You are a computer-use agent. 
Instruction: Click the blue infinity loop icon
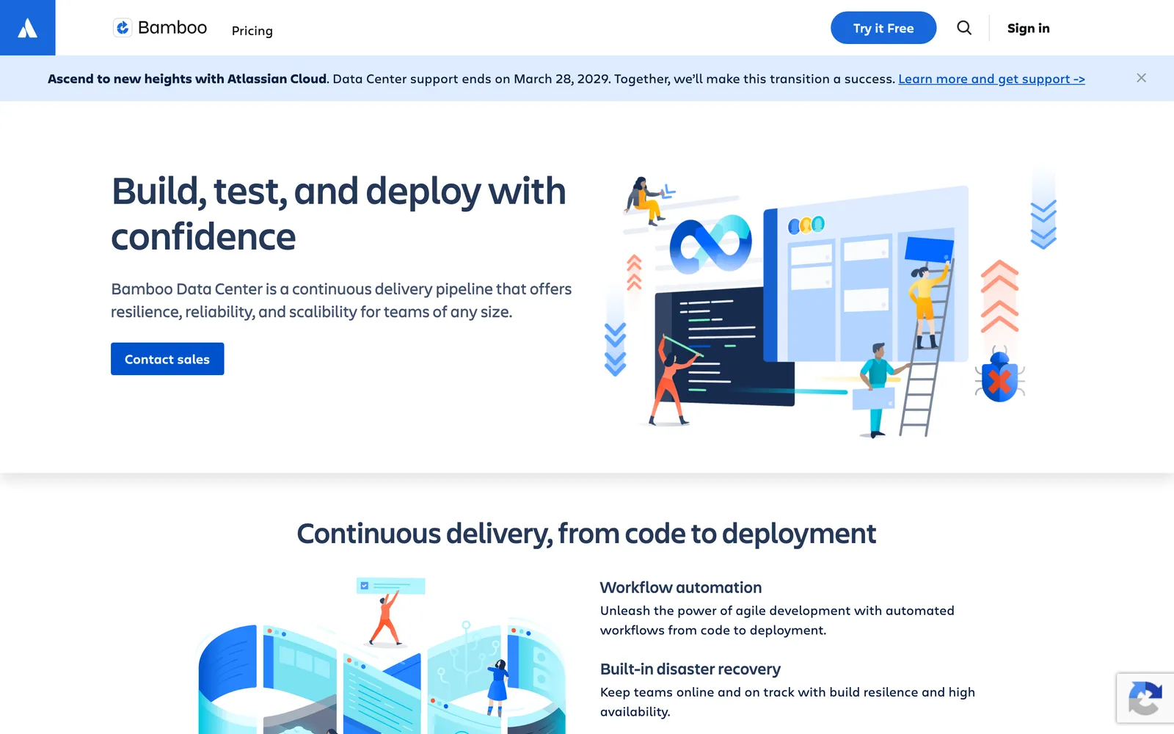pyautogui.click(x=711, y=244)
